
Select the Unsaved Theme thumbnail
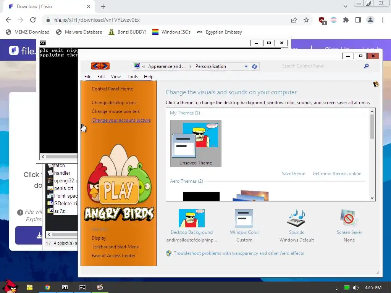tap(196, 143)
